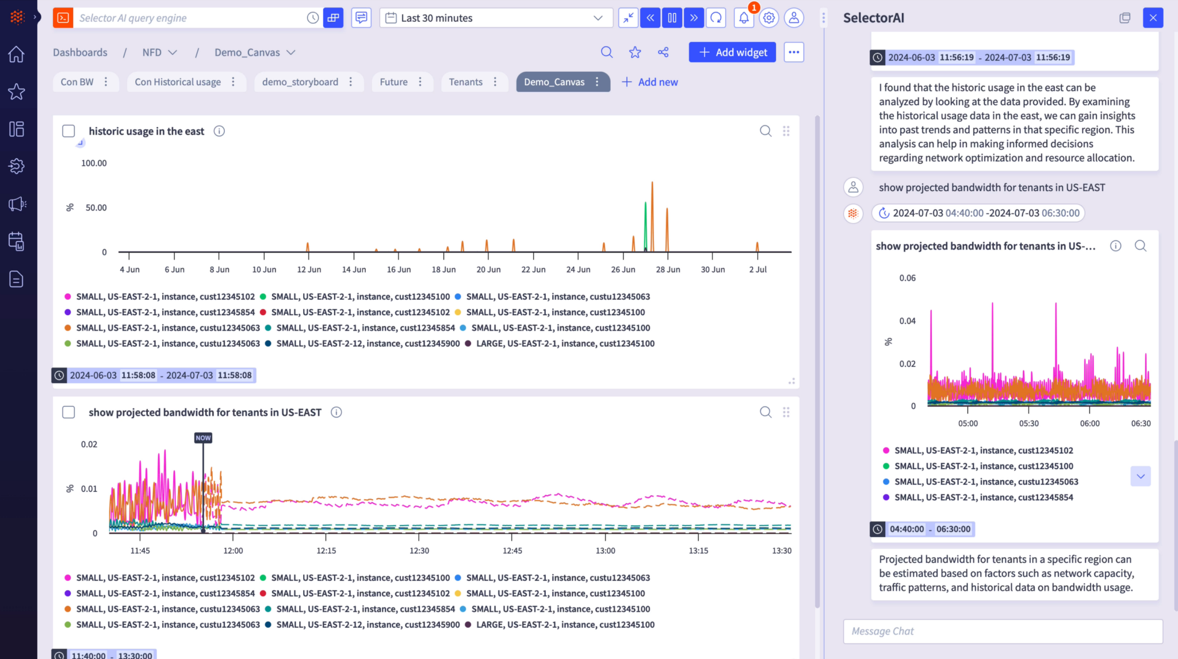Click the megaphone alerts sidebar icon
This screenshot has width=1178, height=659.
(x=17, y=204)
